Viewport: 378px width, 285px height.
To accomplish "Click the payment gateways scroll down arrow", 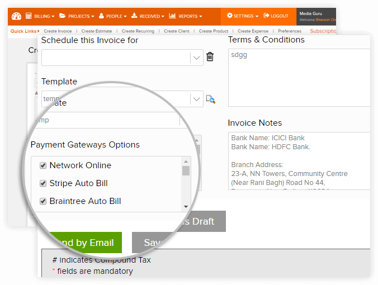I will pyautogui.click(x=186, y=207).
